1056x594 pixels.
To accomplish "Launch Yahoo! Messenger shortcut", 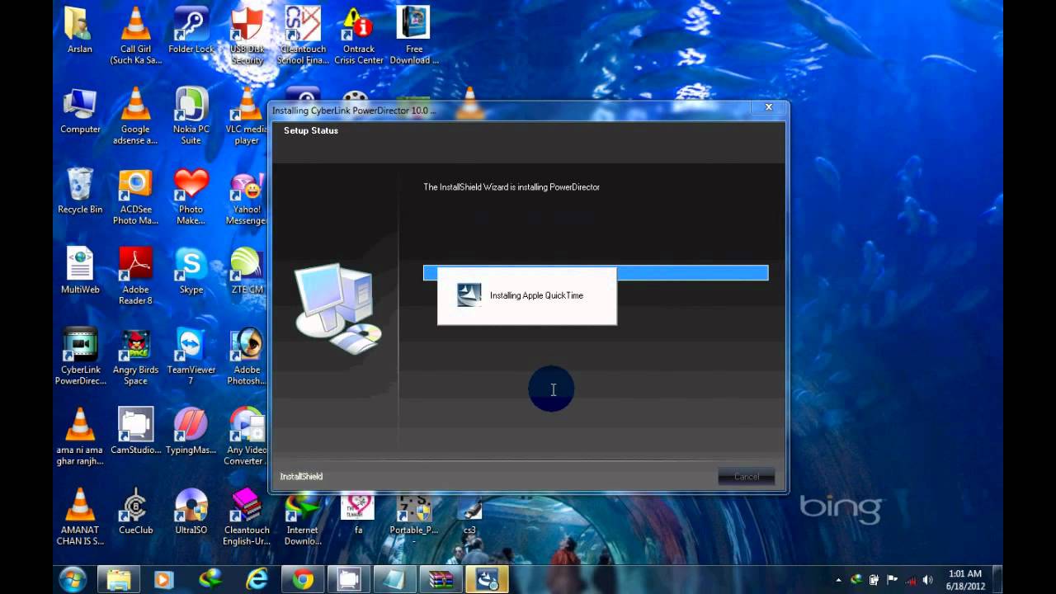I will coord(247,196).
